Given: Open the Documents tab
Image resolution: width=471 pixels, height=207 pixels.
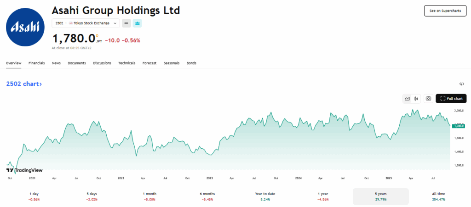Looking at the screenshot, I should [77, 63].
